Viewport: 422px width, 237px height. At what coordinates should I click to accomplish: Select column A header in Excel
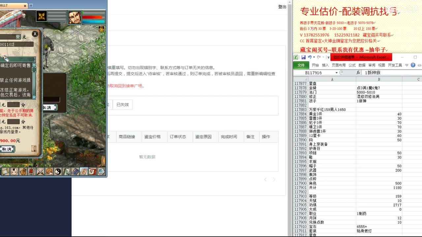332,79
